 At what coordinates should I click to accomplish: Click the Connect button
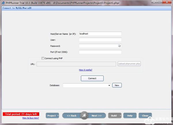(x=92, y=78)
